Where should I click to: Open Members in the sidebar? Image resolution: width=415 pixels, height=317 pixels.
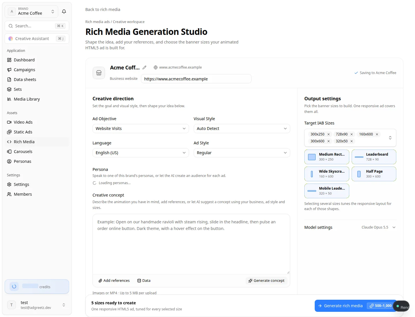coord(37,194)
